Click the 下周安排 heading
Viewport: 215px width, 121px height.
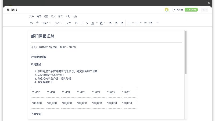[36, 114]
